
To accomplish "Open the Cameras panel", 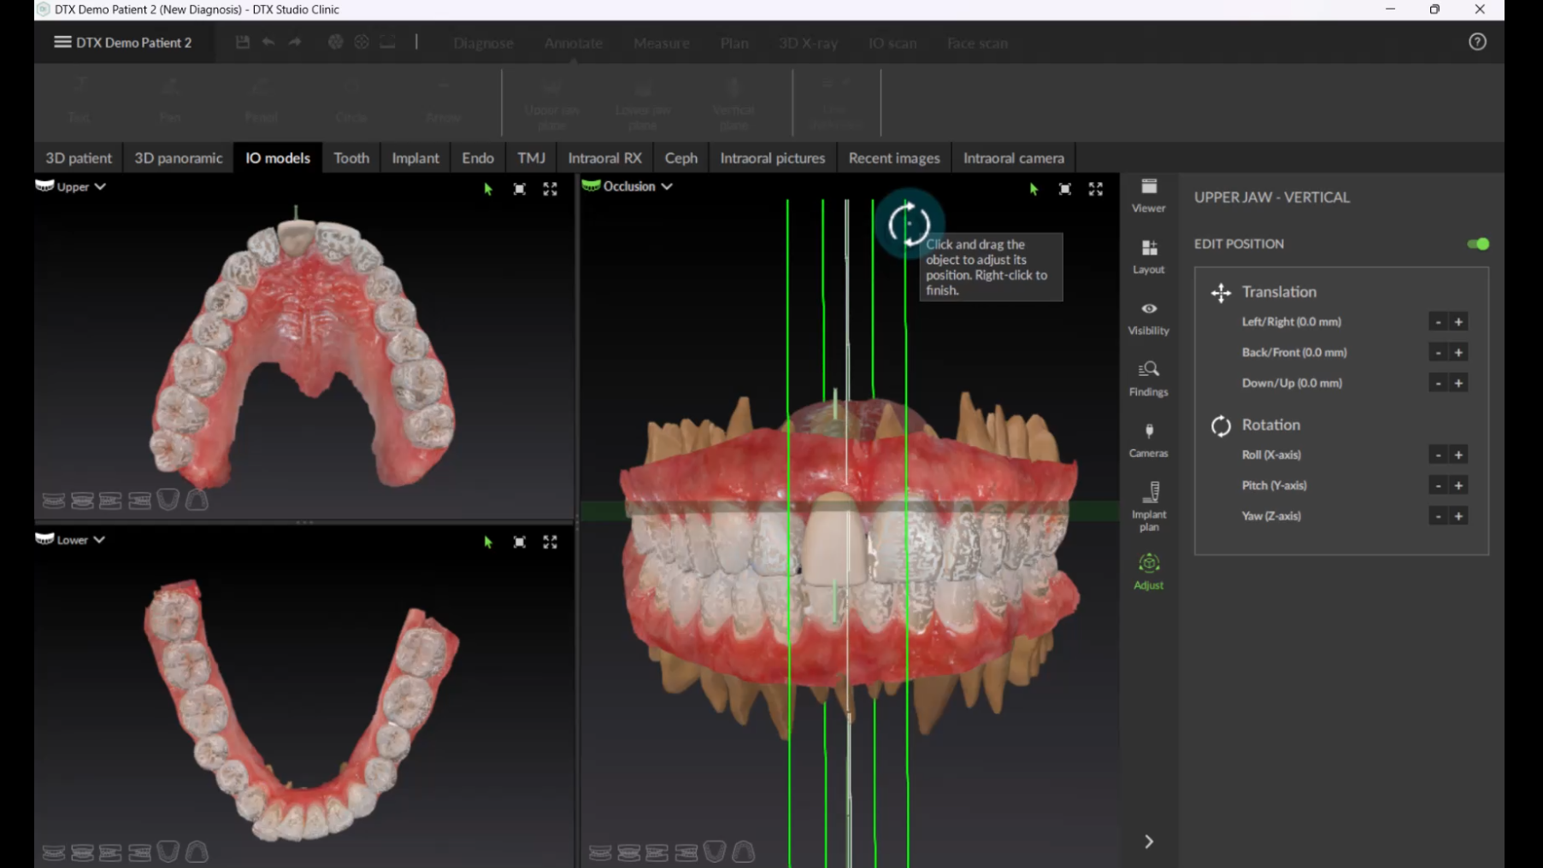I will pos(1148,439).
